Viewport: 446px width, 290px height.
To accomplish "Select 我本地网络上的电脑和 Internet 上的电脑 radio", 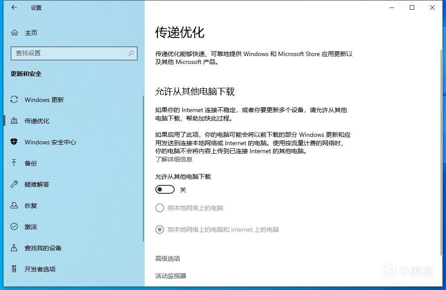I will tap(160, 230).
